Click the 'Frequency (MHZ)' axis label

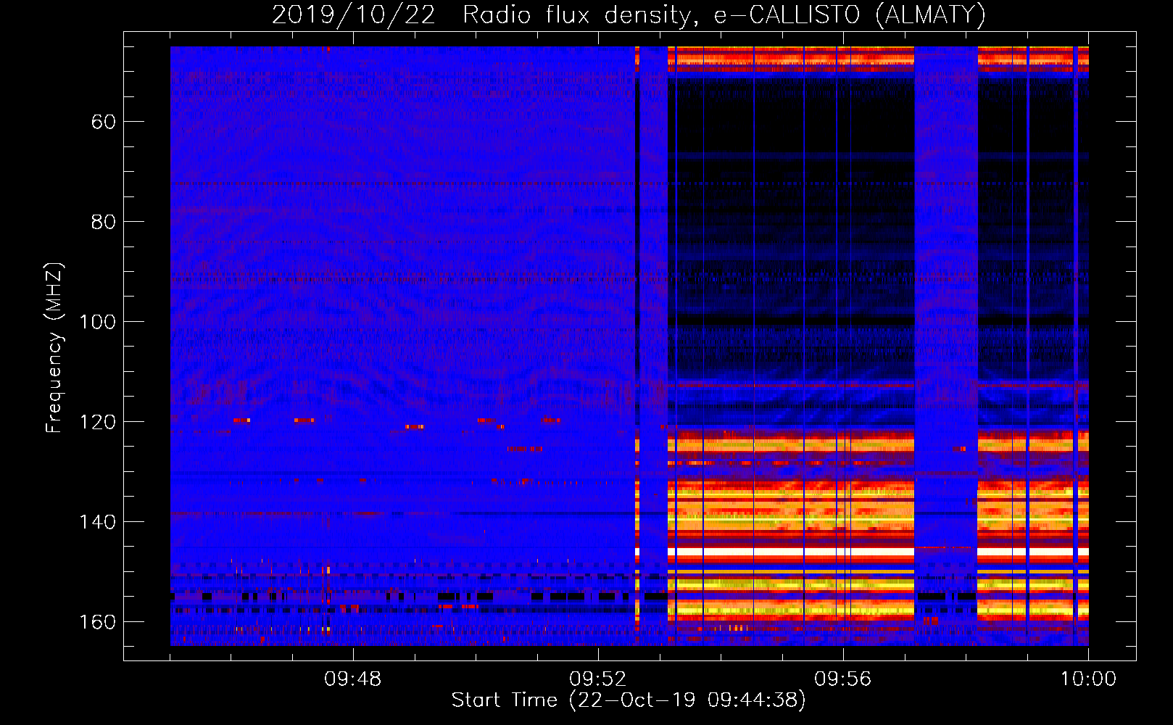54,347
